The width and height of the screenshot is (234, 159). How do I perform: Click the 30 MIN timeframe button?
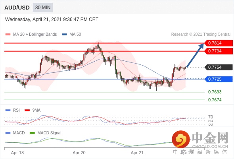click(x=43, y=8)
